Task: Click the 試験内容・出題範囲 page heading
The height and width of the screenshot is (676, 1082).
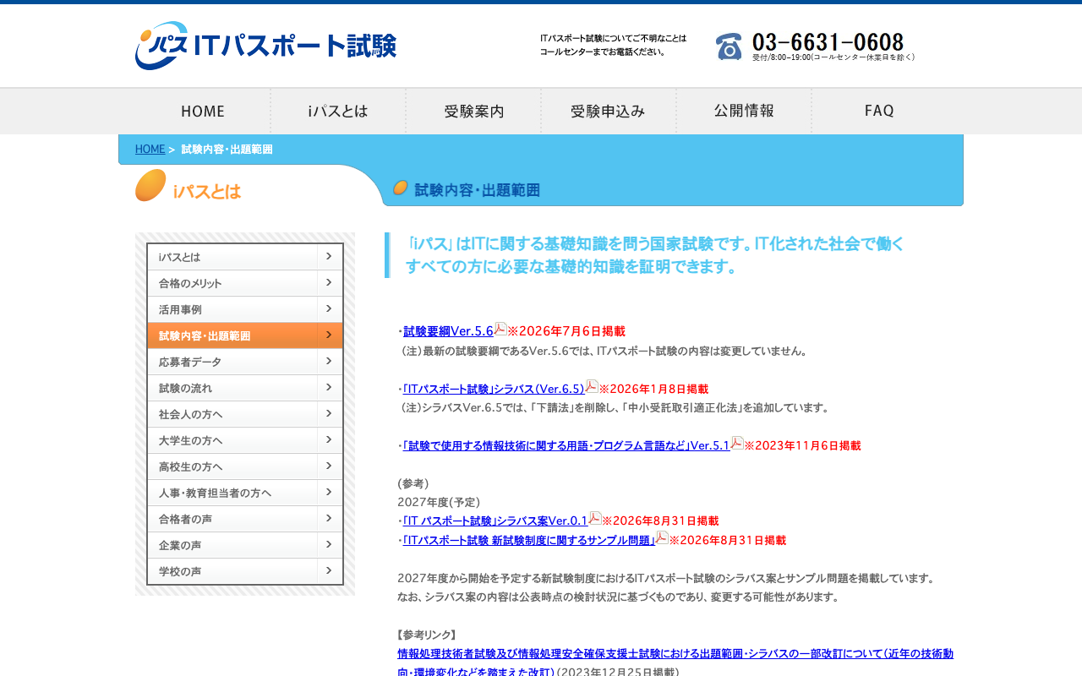Action: (x=477, y=190)
